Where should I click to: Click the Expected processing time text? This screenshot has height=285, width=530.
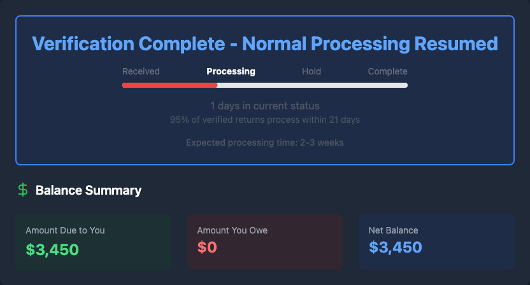[265, 142]
